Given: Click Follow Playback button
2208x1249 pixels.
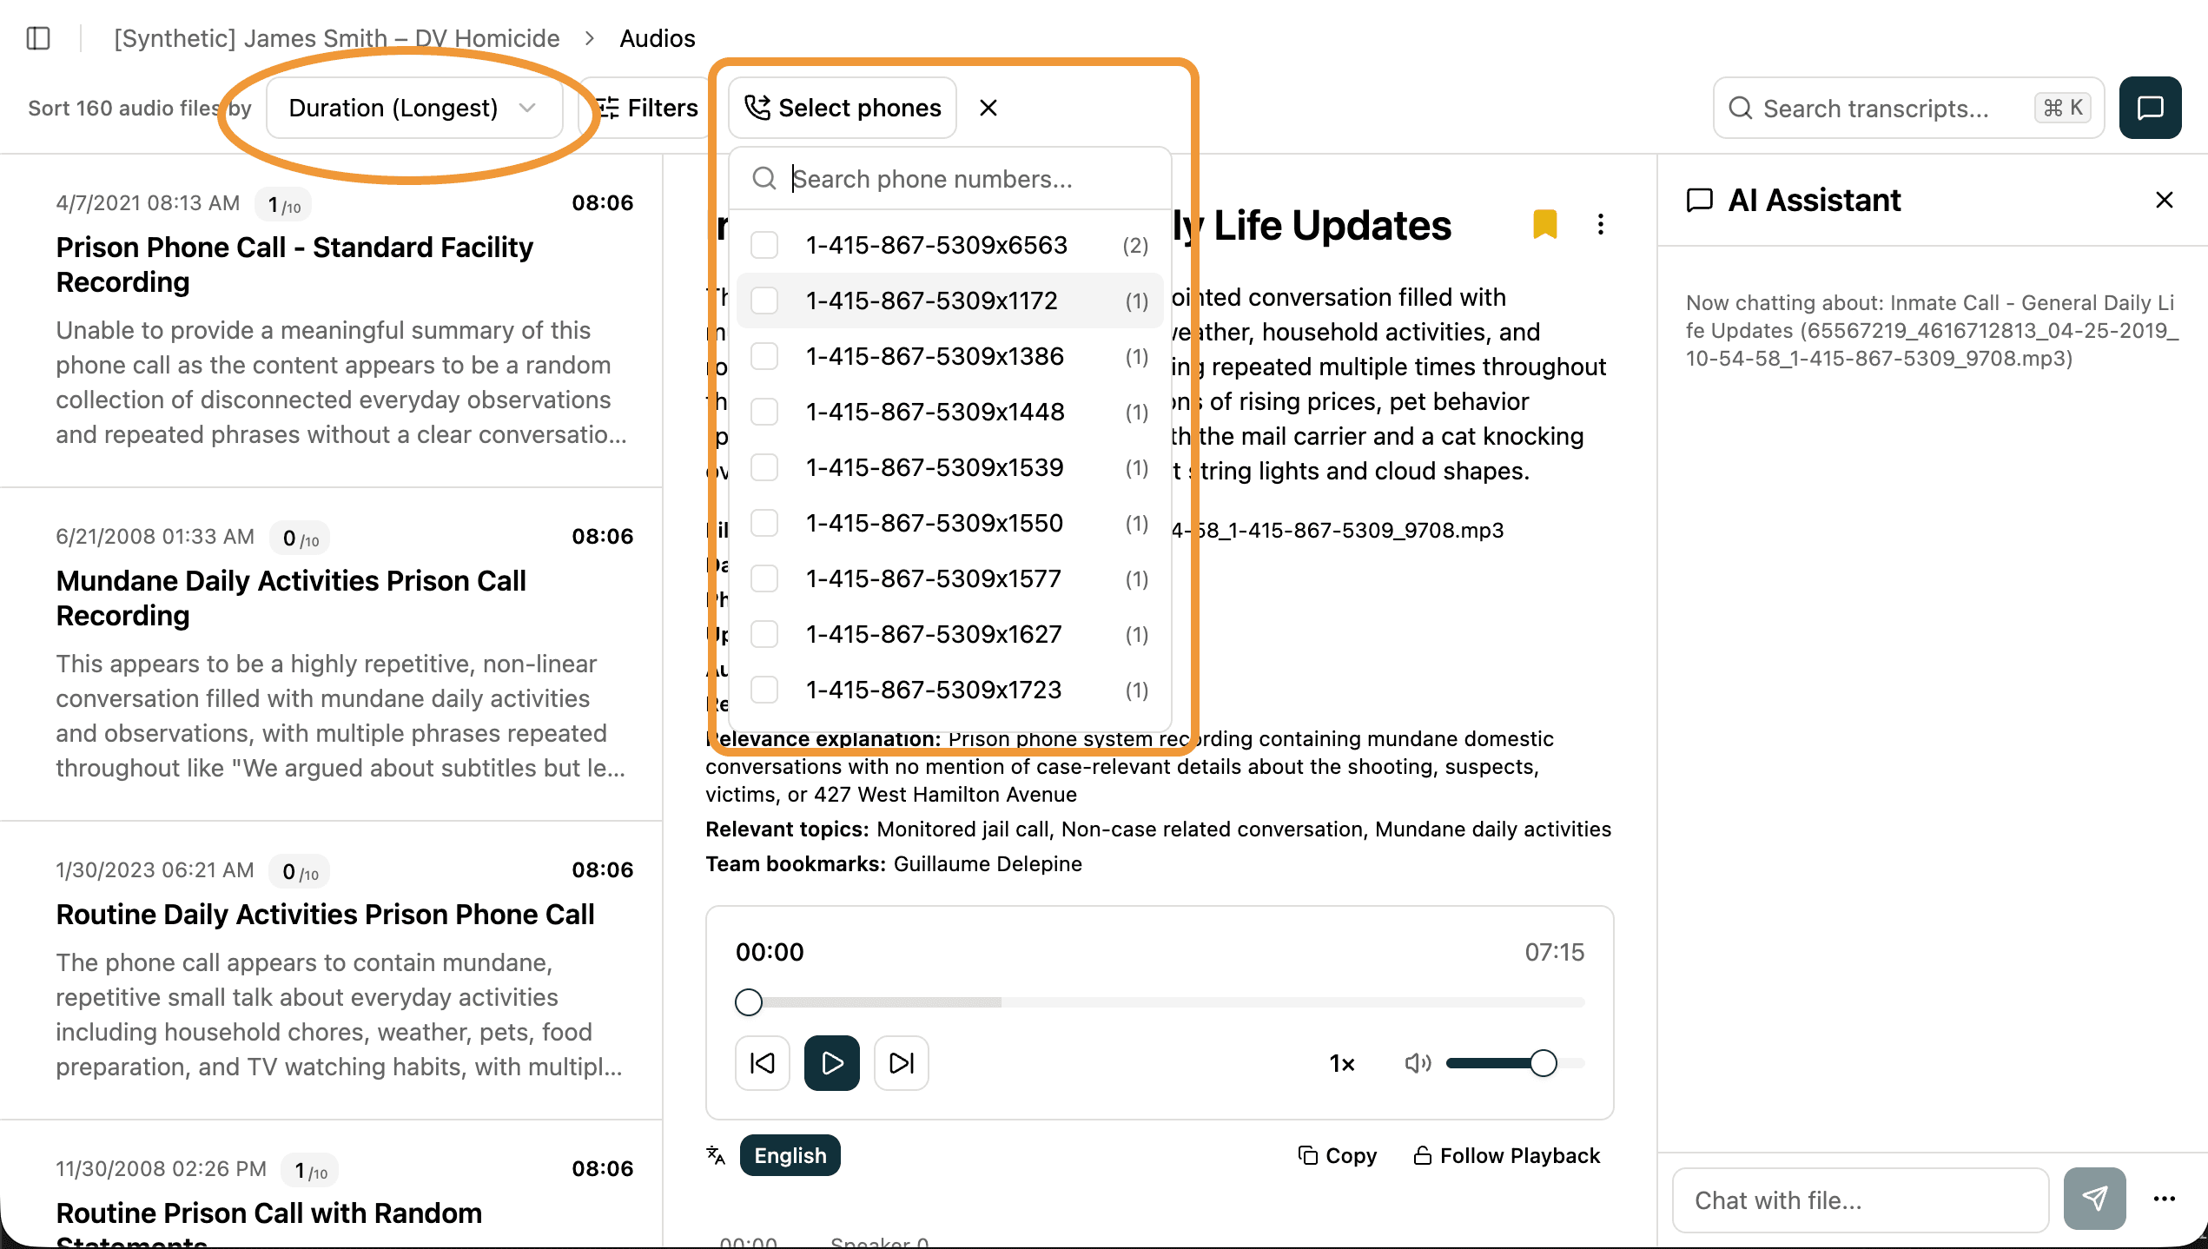Looking at the screenshot, I should tap(1507, 1155).
